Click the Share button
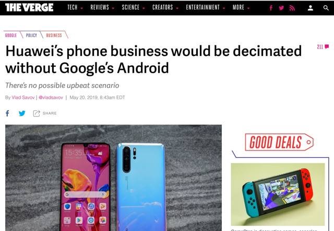Screen dimensions: 334x231 [45, 113]
